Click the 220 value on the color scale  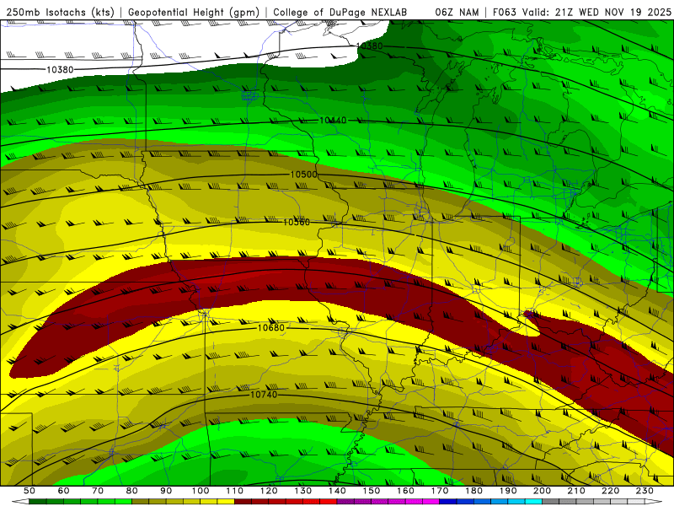click(x=612, y=491)
